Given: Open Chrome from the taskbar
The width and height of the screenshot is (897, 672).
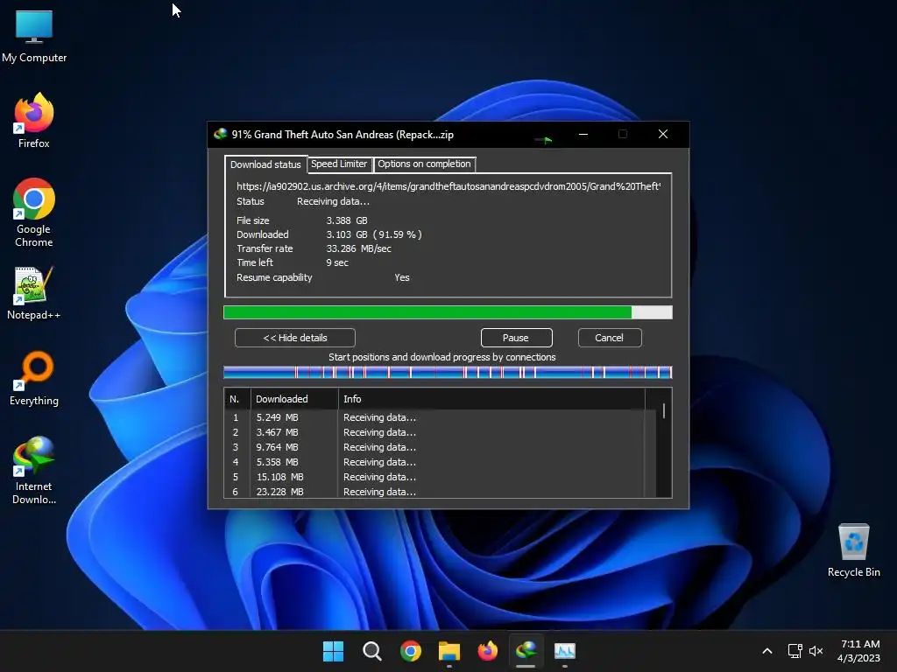Looking at the screenshot, I should pos(411,651).
